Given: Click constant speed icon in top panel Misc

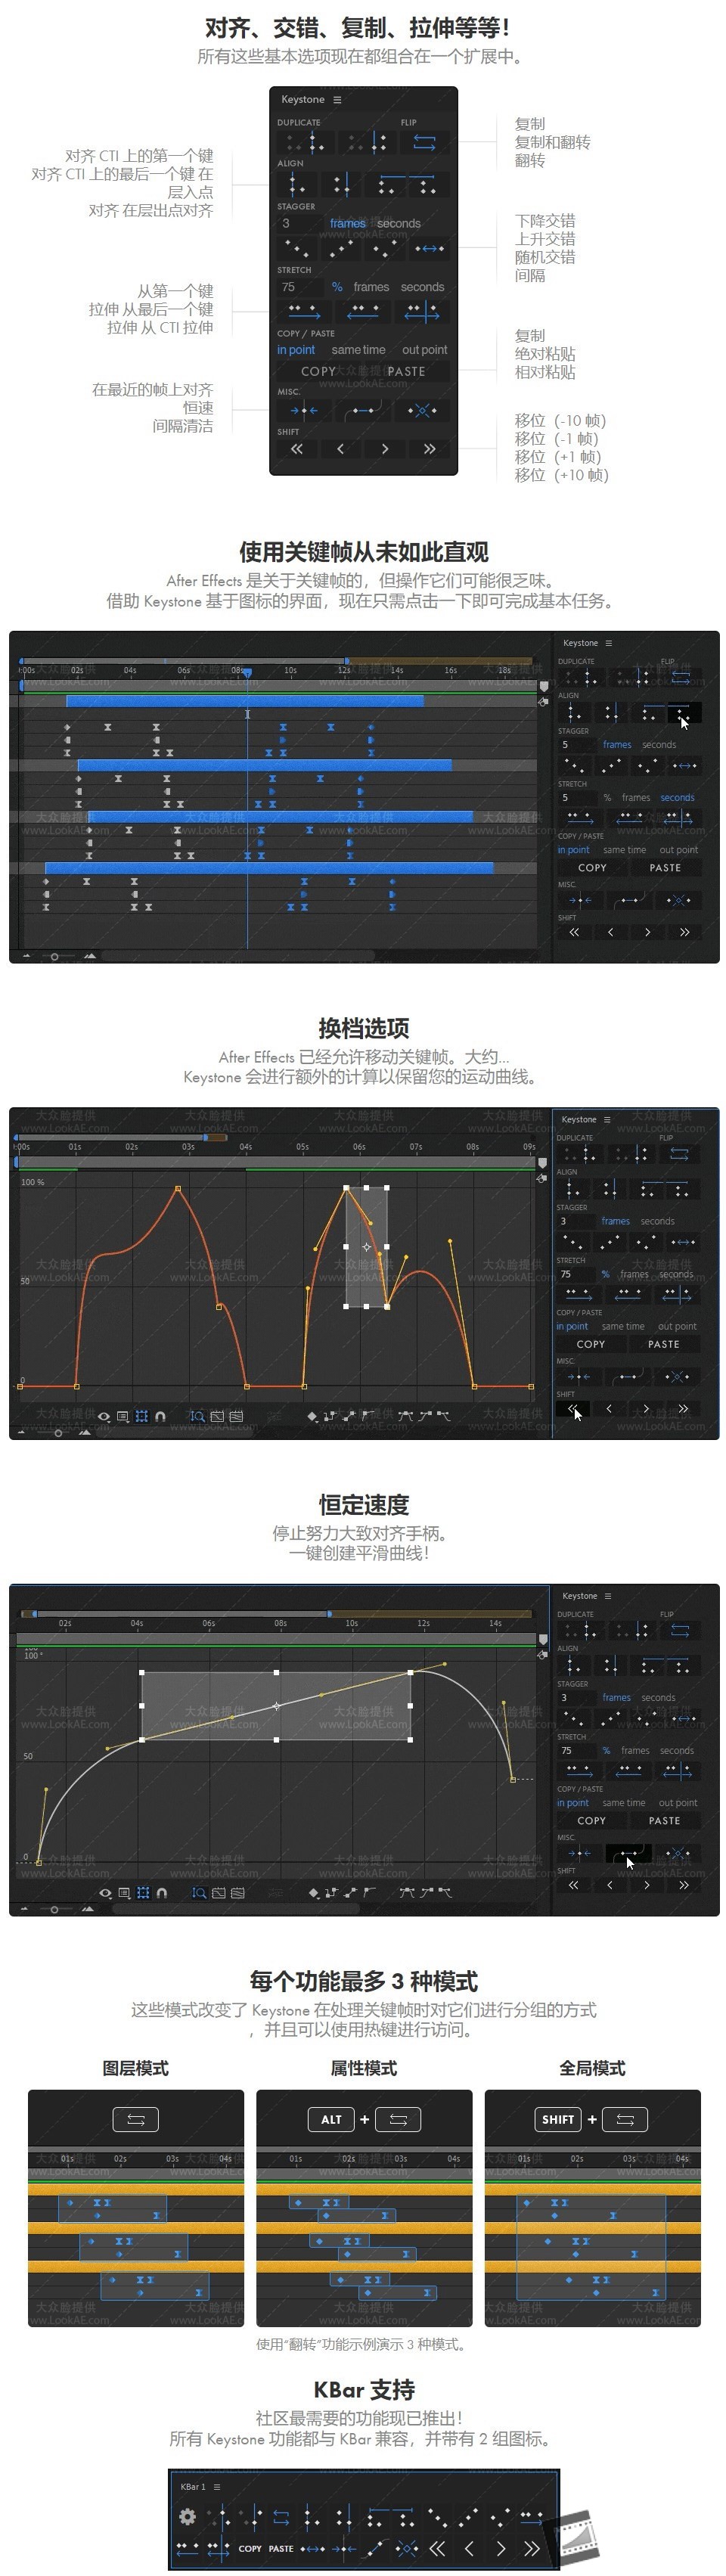Looking at the screenshot, I should coord(363,410).
